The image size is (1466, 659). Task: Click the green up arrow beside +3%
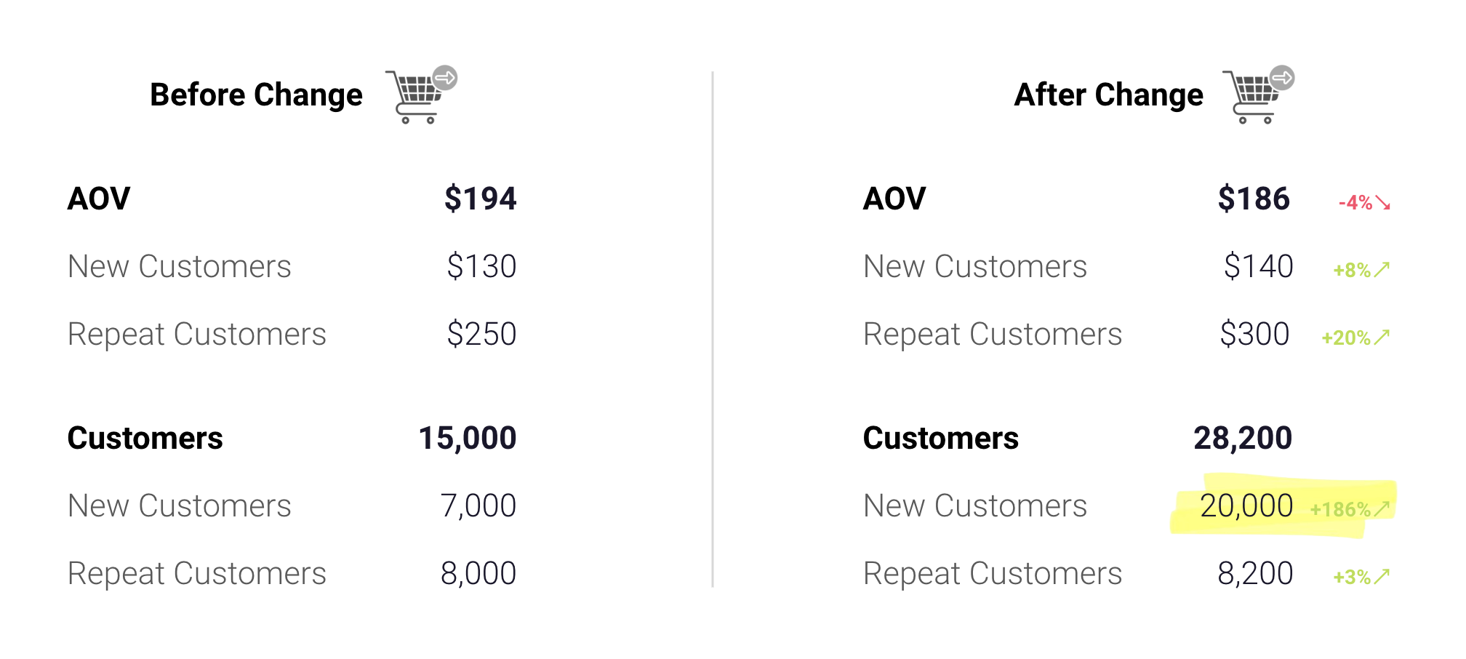coord(1382,577)
